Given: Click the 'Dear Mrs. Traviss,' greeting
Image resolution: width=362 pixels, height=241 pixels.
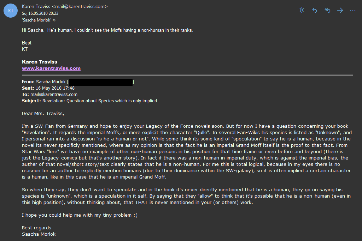Looking at the screenshot, I should (x=43, y=113).
